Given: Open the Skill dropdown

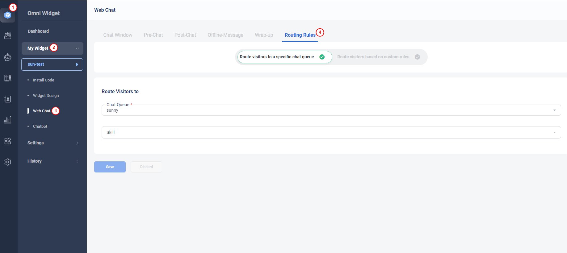Looking at the screenshot, I should click(331, 132).
